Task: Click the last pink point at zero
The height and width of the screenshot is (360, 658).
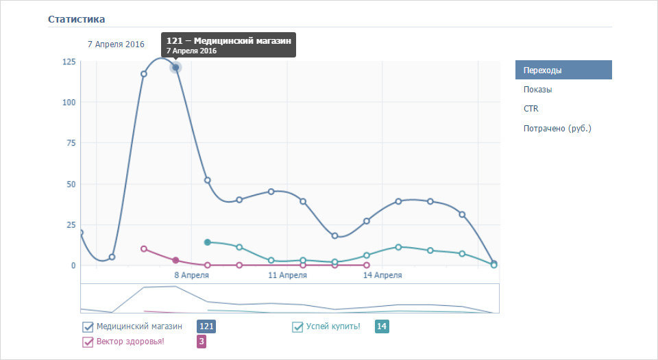Action: tap(366, 266)
